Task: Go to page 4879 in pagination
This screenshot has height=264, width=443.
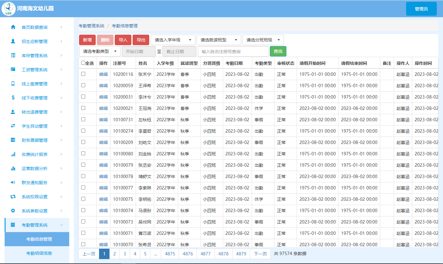Action: tap(241, 254)
